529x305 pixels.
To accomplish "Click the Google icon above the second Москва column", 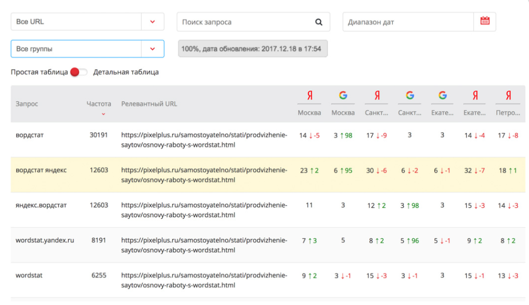I will coord(343,96).
